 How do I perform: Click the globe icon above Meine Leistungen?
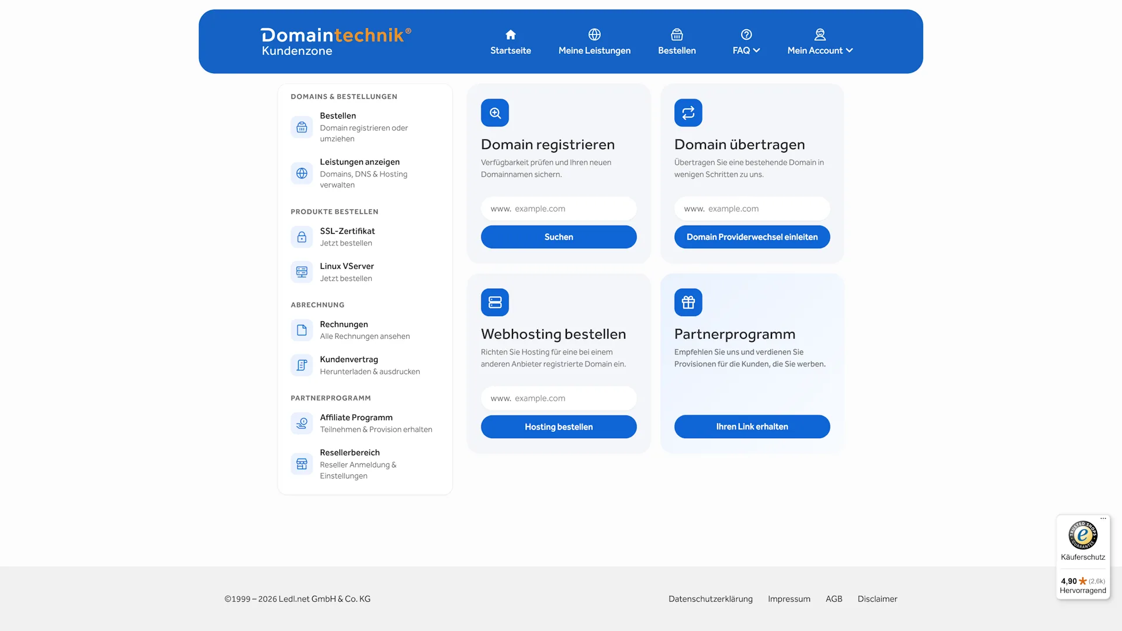(594, 34)
